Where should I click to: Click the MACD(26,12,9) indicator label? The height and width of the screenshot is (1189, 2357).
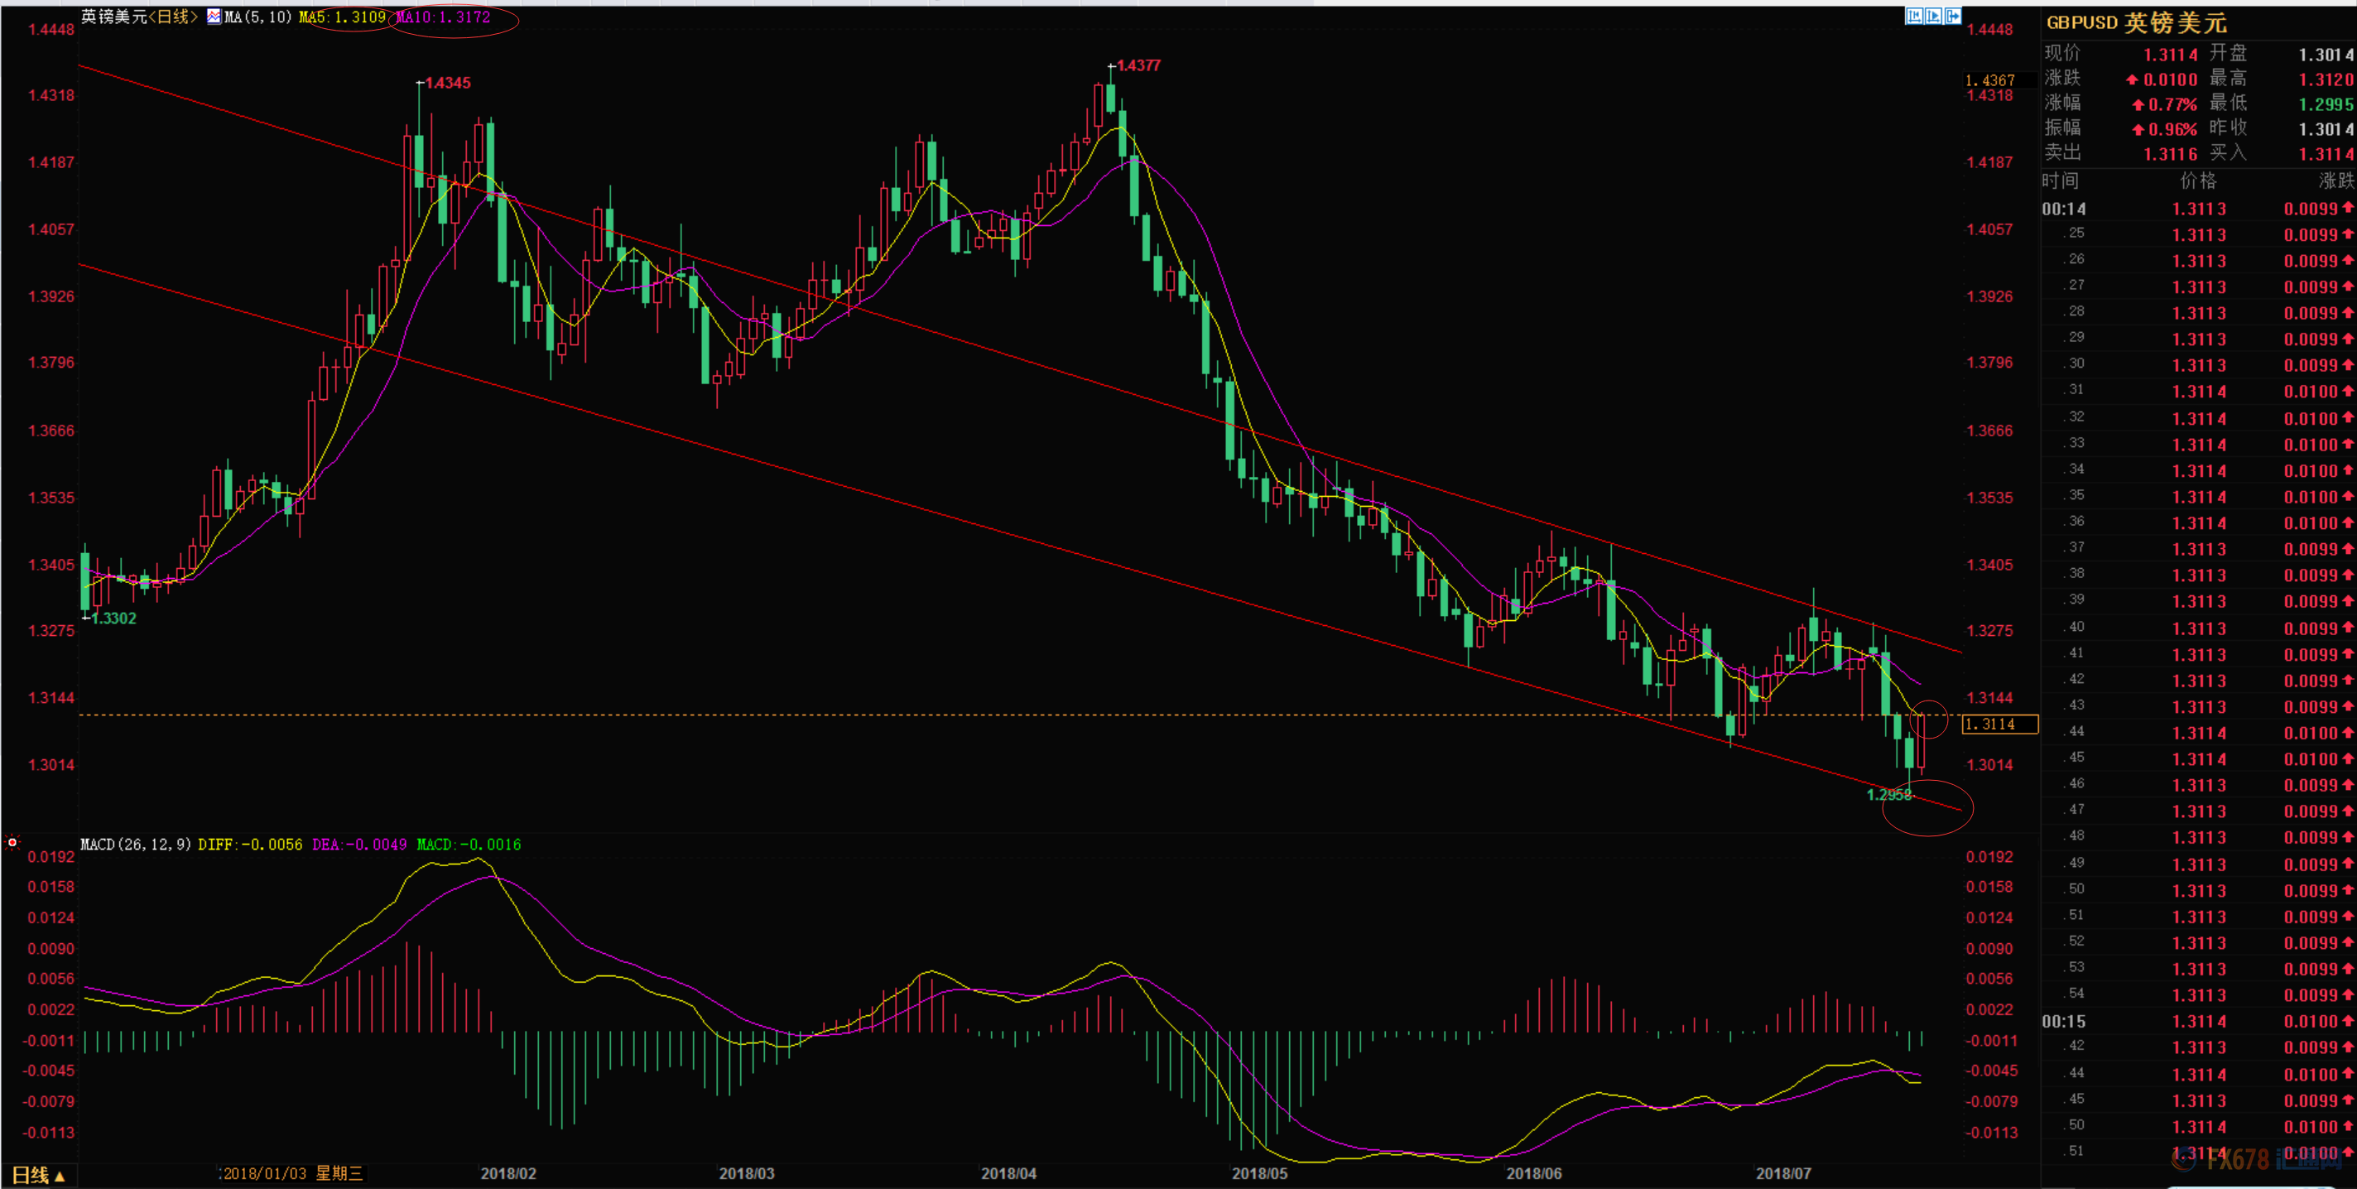[x=136, y=844]
